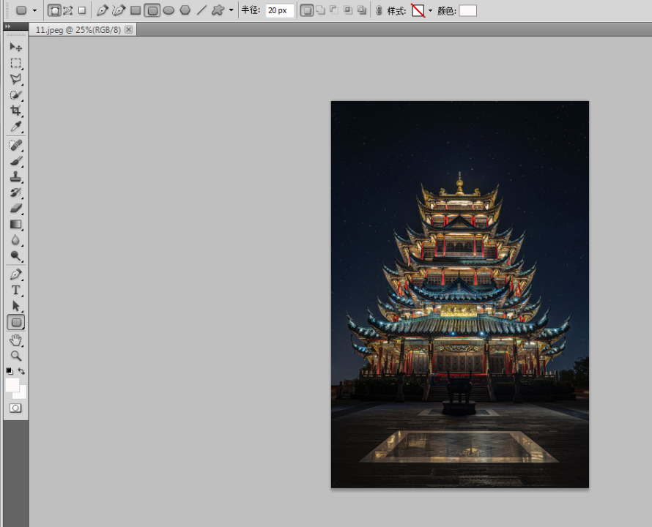Select the Clone Stamp tool

[16, 177]
